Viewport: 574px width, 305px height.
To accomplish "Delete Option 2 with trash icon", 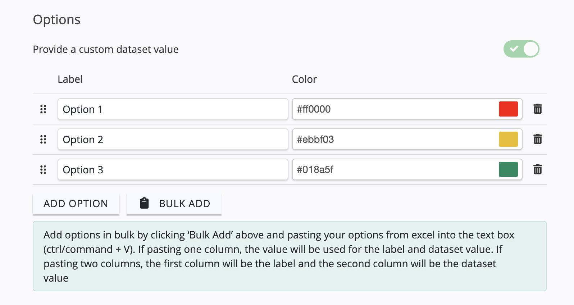I will [x=538, y=139].
